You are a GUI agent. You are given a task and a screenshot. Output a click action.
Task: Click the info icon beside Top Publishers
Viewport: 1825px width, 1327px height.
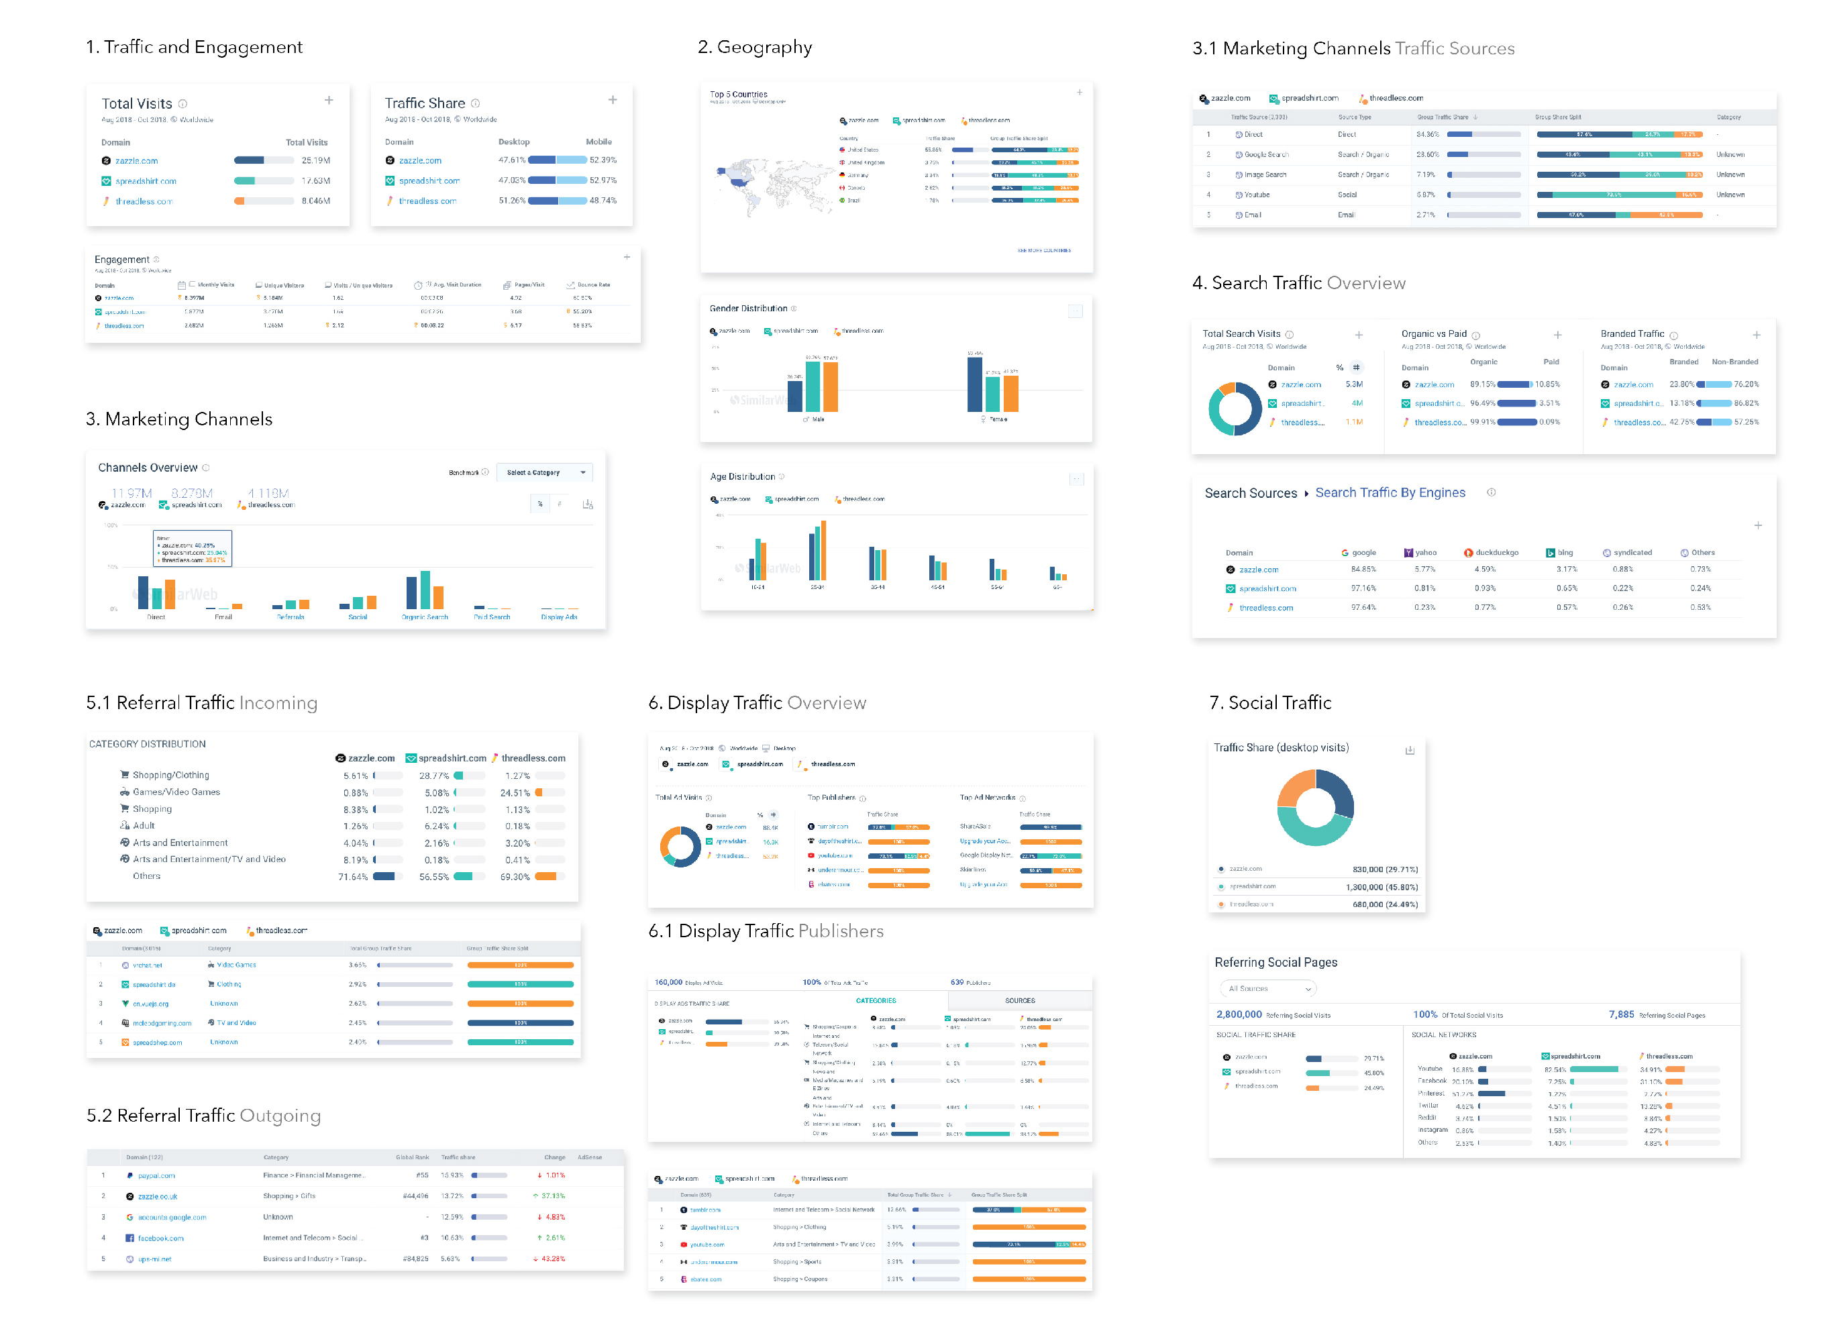pos(863,798)
